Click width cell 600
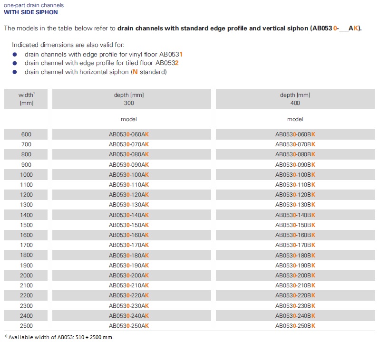The height and width of the screenshot is (342, 379). [26, 134]
